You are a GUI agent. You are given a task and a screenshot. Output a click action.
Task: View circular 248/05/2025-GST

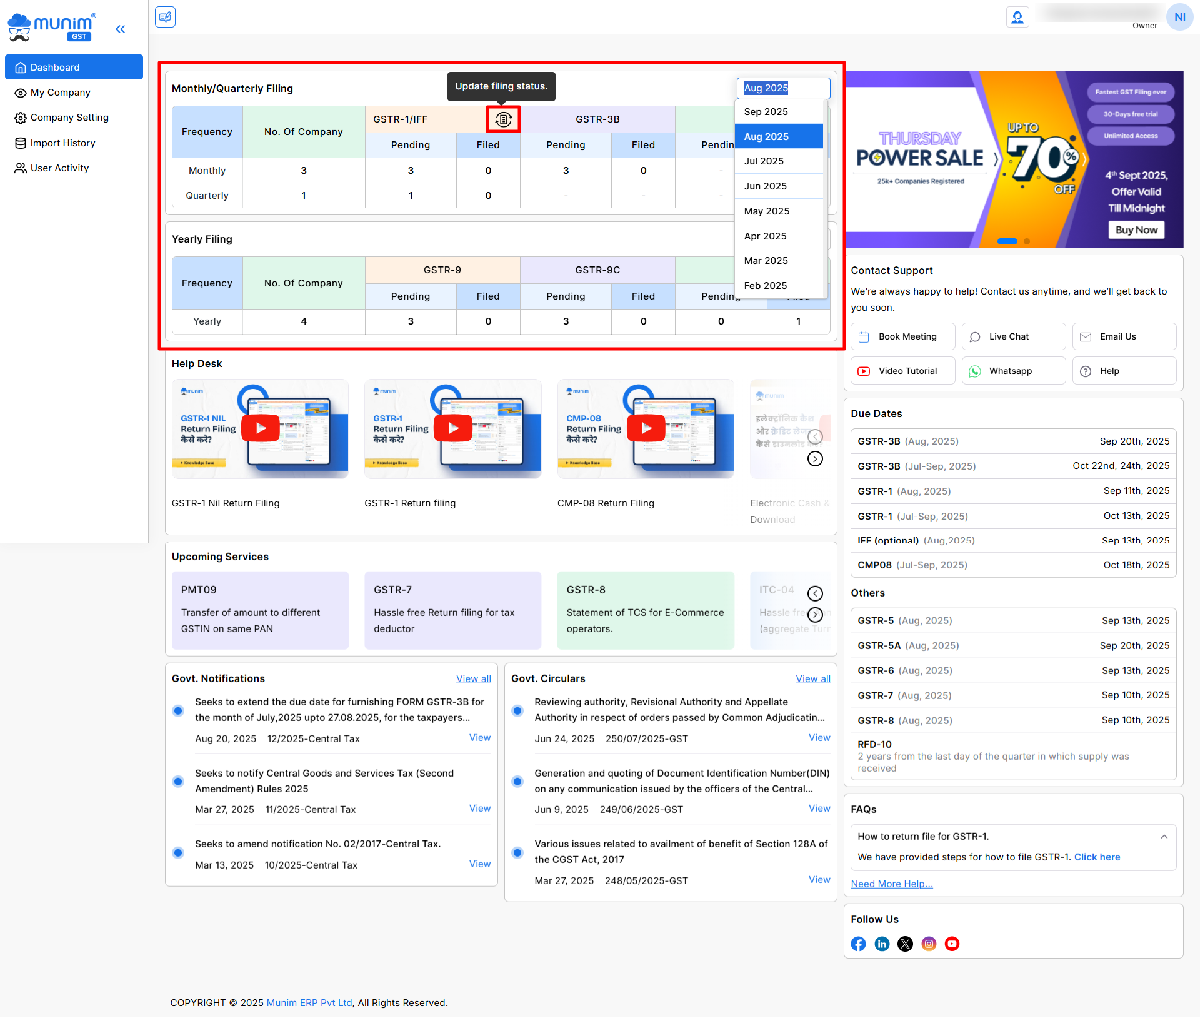pyautogui.click(x=819, y=880)
